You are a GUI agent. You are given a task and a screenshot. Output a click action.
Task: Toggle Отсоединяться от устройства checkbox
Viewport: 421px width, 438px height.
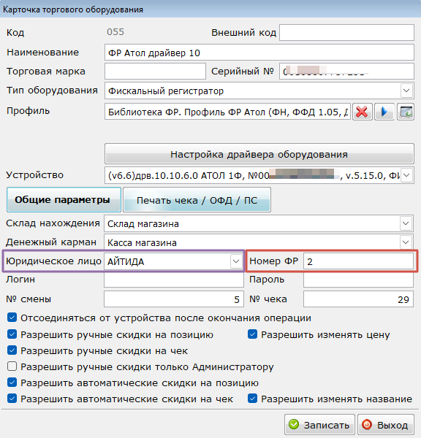tap(12, 318)
